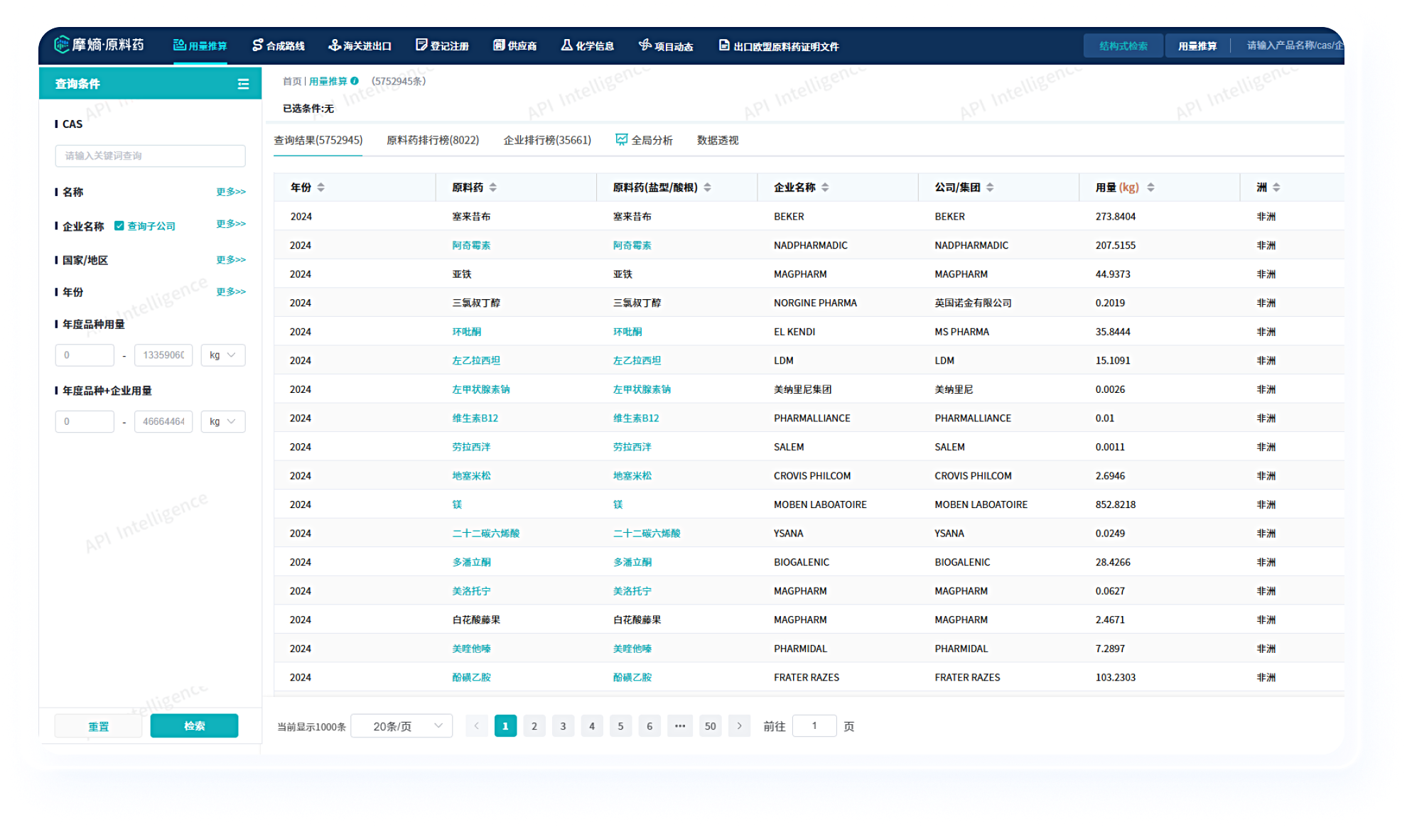Select the 查询结果(5752945) tab
Viewport: 1407px width, 827px height.
point(318,141)
